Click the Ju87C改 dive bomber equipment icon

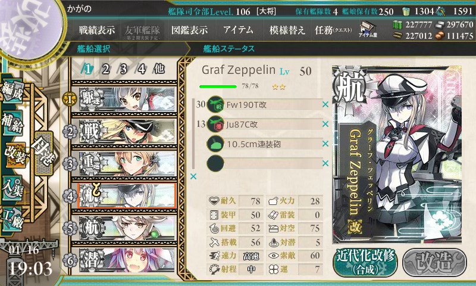[x=215, y=124]
